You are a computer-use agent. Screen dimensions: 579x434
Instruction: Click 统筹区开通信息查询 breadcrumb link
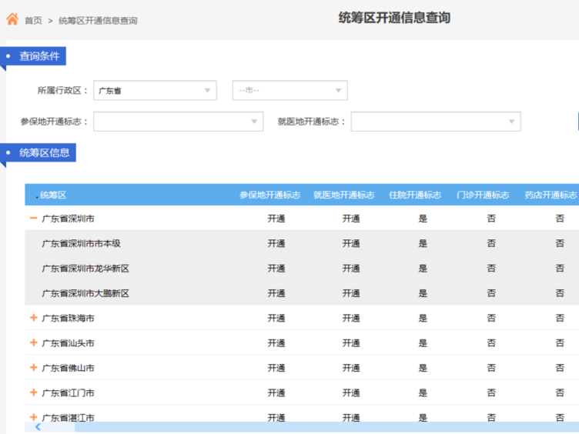point(98,21)
